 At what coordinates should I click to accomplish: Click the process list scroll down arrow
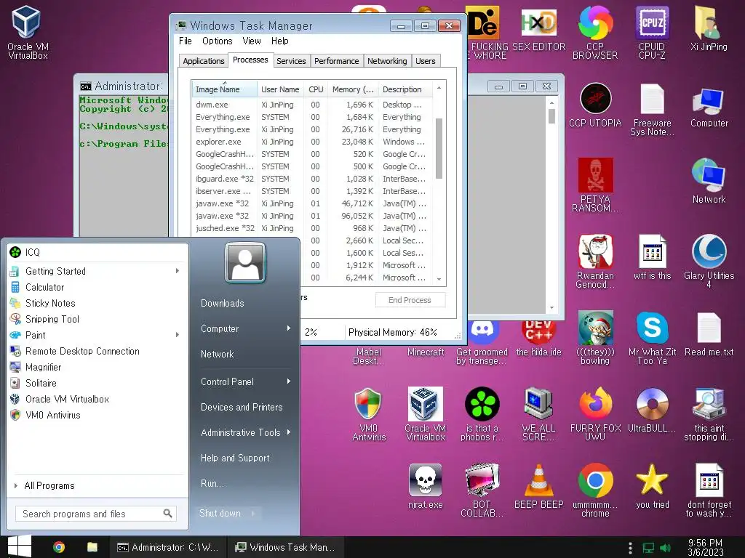[439, 279]
